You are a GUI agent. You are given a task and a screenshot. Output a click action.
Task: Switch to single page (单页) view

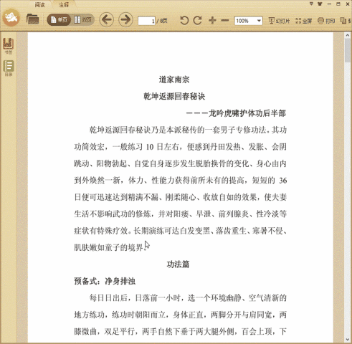point(59,19)
